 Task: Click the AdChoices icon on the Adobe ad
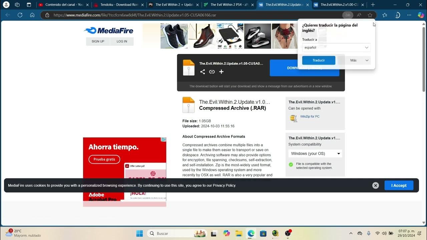click(164, 140)
